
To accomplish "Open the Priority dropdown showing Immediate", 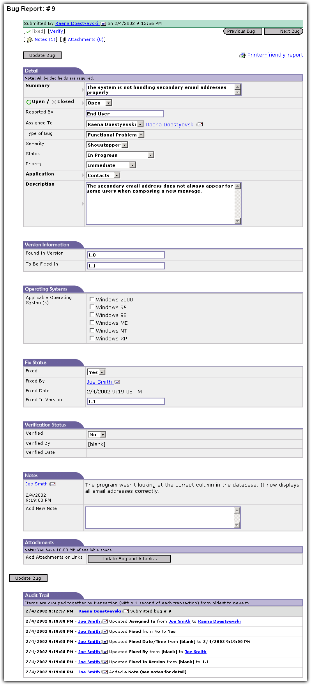I will click(x=133, y=165).
